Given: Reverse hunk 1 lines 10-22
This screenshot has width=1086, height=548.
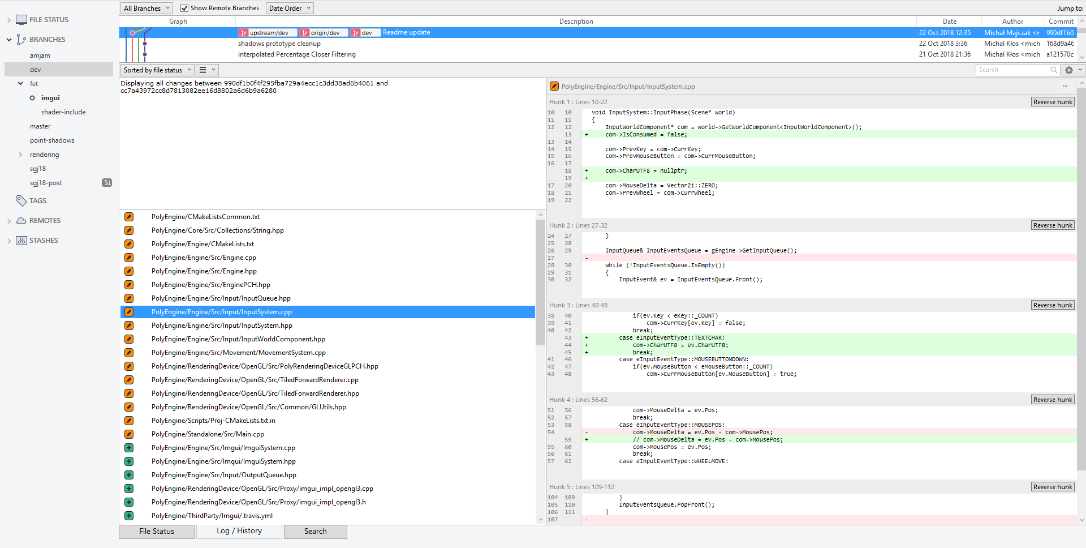Looking at the screenshot, I should [x=1053, y=102].
